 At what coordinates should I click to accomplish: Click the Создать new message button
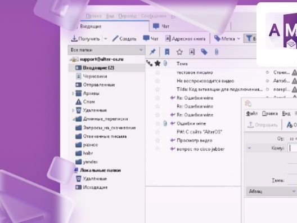(124, 39)
